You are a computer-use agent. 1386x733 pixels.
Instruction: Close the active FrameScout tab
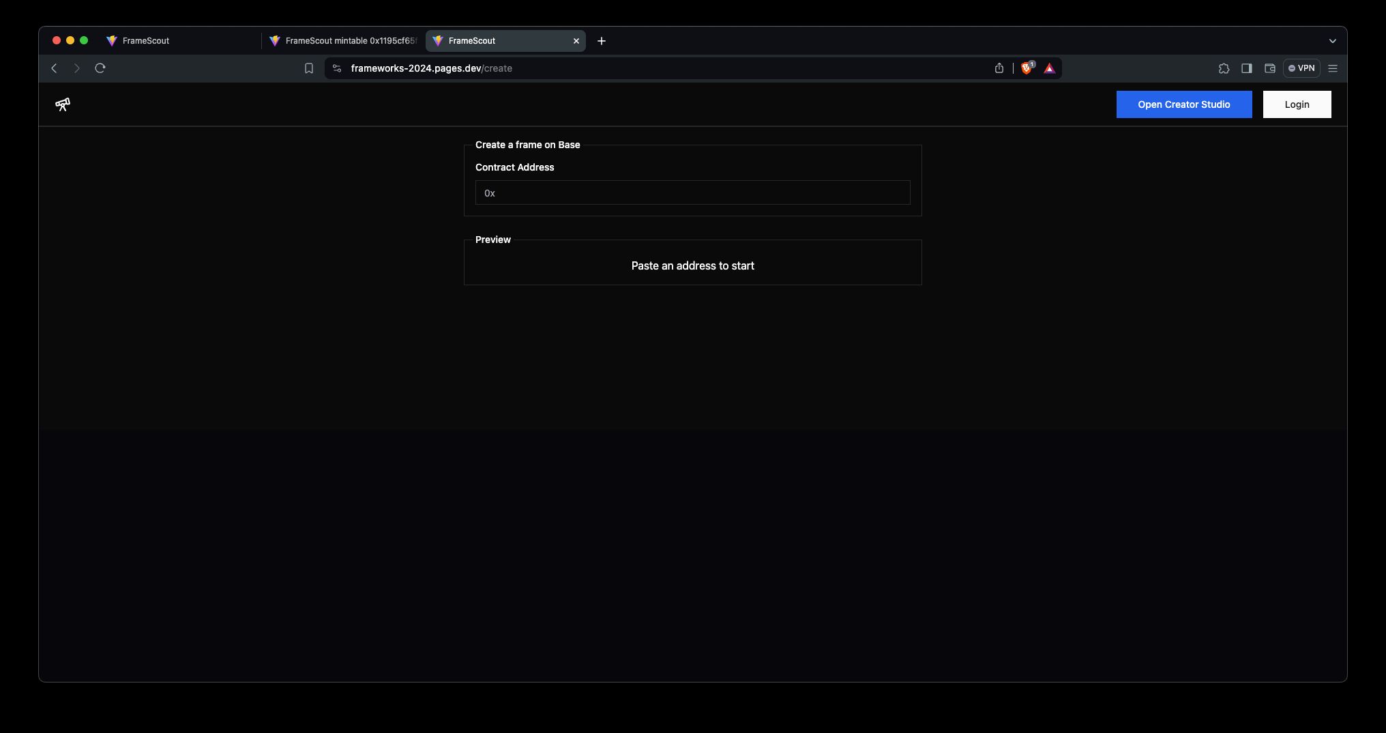(x=576, y=41)
